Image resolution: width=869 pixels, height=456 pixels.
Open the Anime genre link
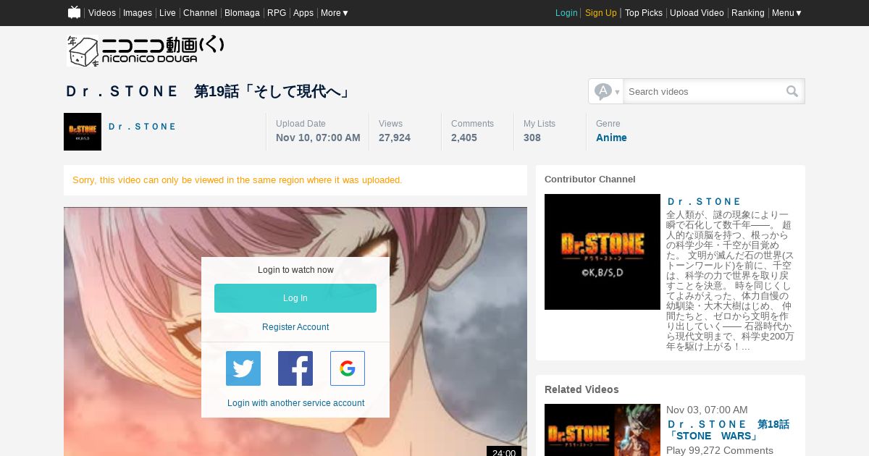611,138
